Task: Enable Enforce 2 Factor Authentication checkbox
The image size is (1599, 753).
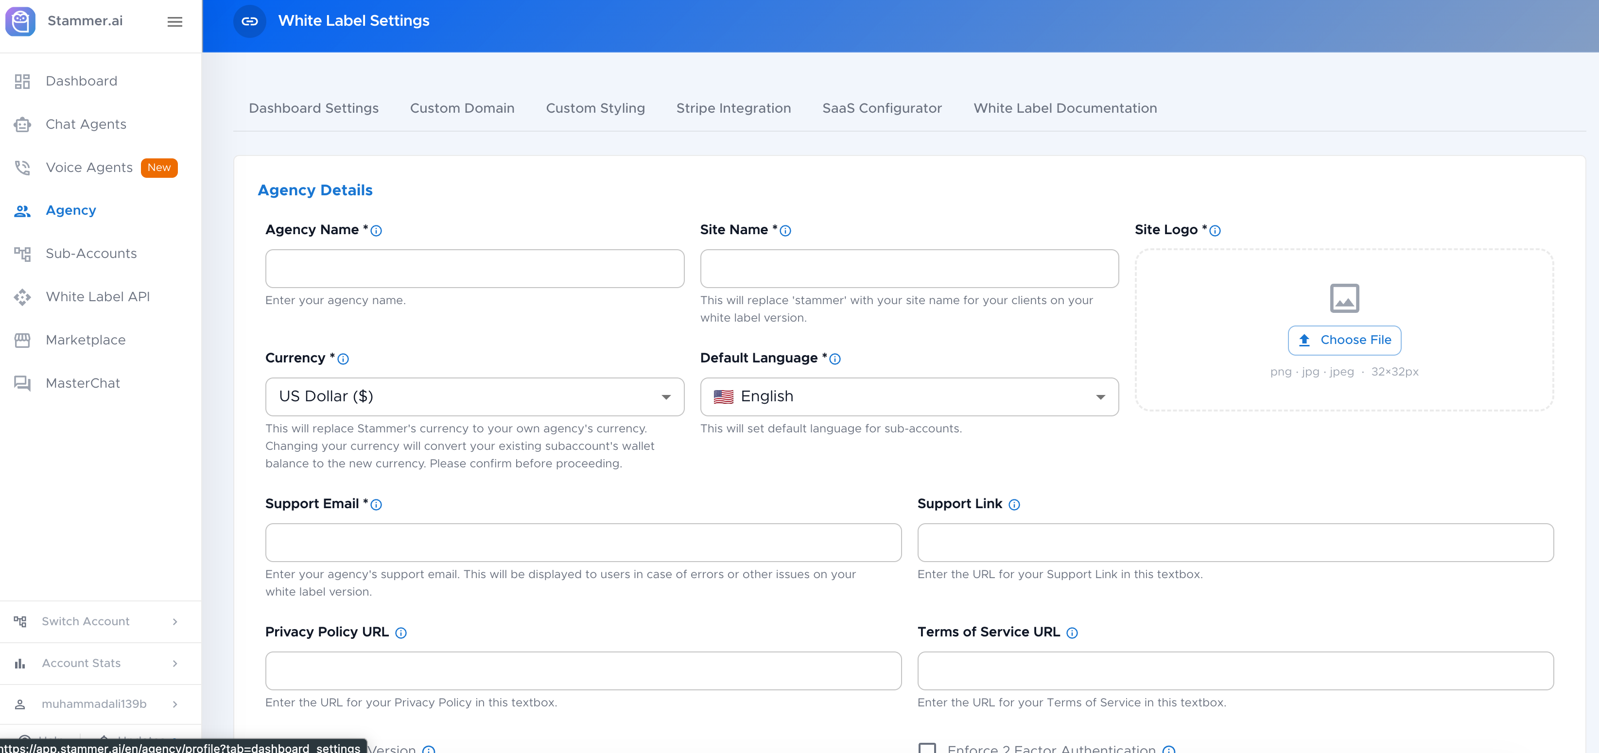Action: click(x=927, y=748)
